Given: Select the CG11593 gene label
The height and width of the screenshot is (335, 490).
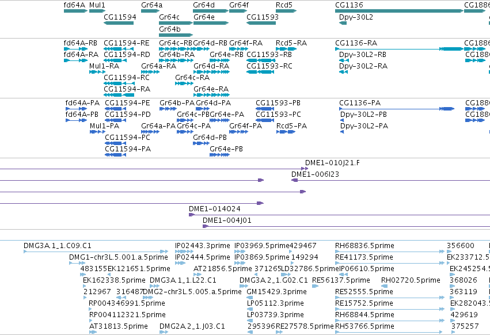Looking at the screenshot, I should coord(263,17).
